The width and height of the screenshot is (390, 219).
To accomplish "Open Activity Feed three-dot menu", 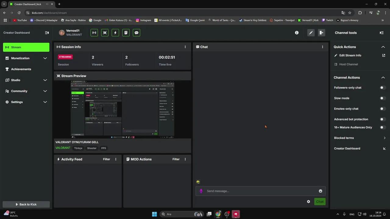I will coord(116,159).
